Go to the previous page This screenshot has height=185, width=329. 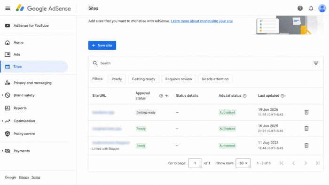point(294,163)
